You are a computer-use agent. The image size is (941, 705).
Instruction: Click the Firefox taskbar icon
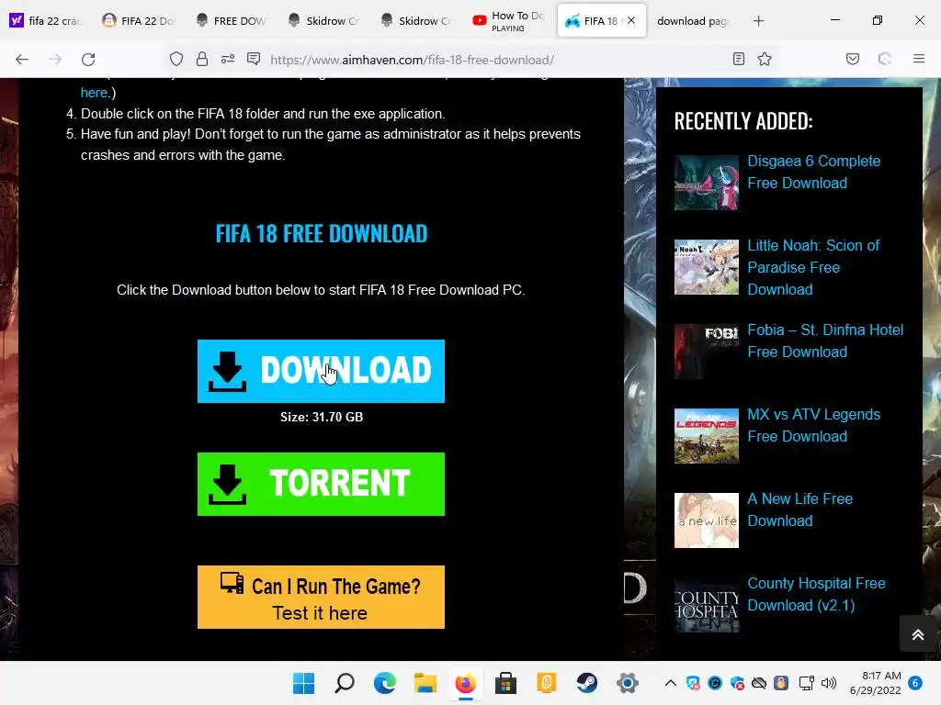point(465,683)
